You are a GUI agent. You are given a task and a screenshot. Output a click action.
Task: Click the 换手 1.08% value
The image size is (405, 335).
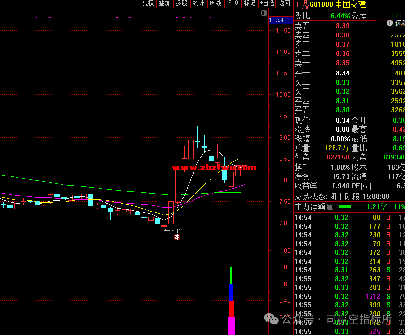(x=340, y=168)
